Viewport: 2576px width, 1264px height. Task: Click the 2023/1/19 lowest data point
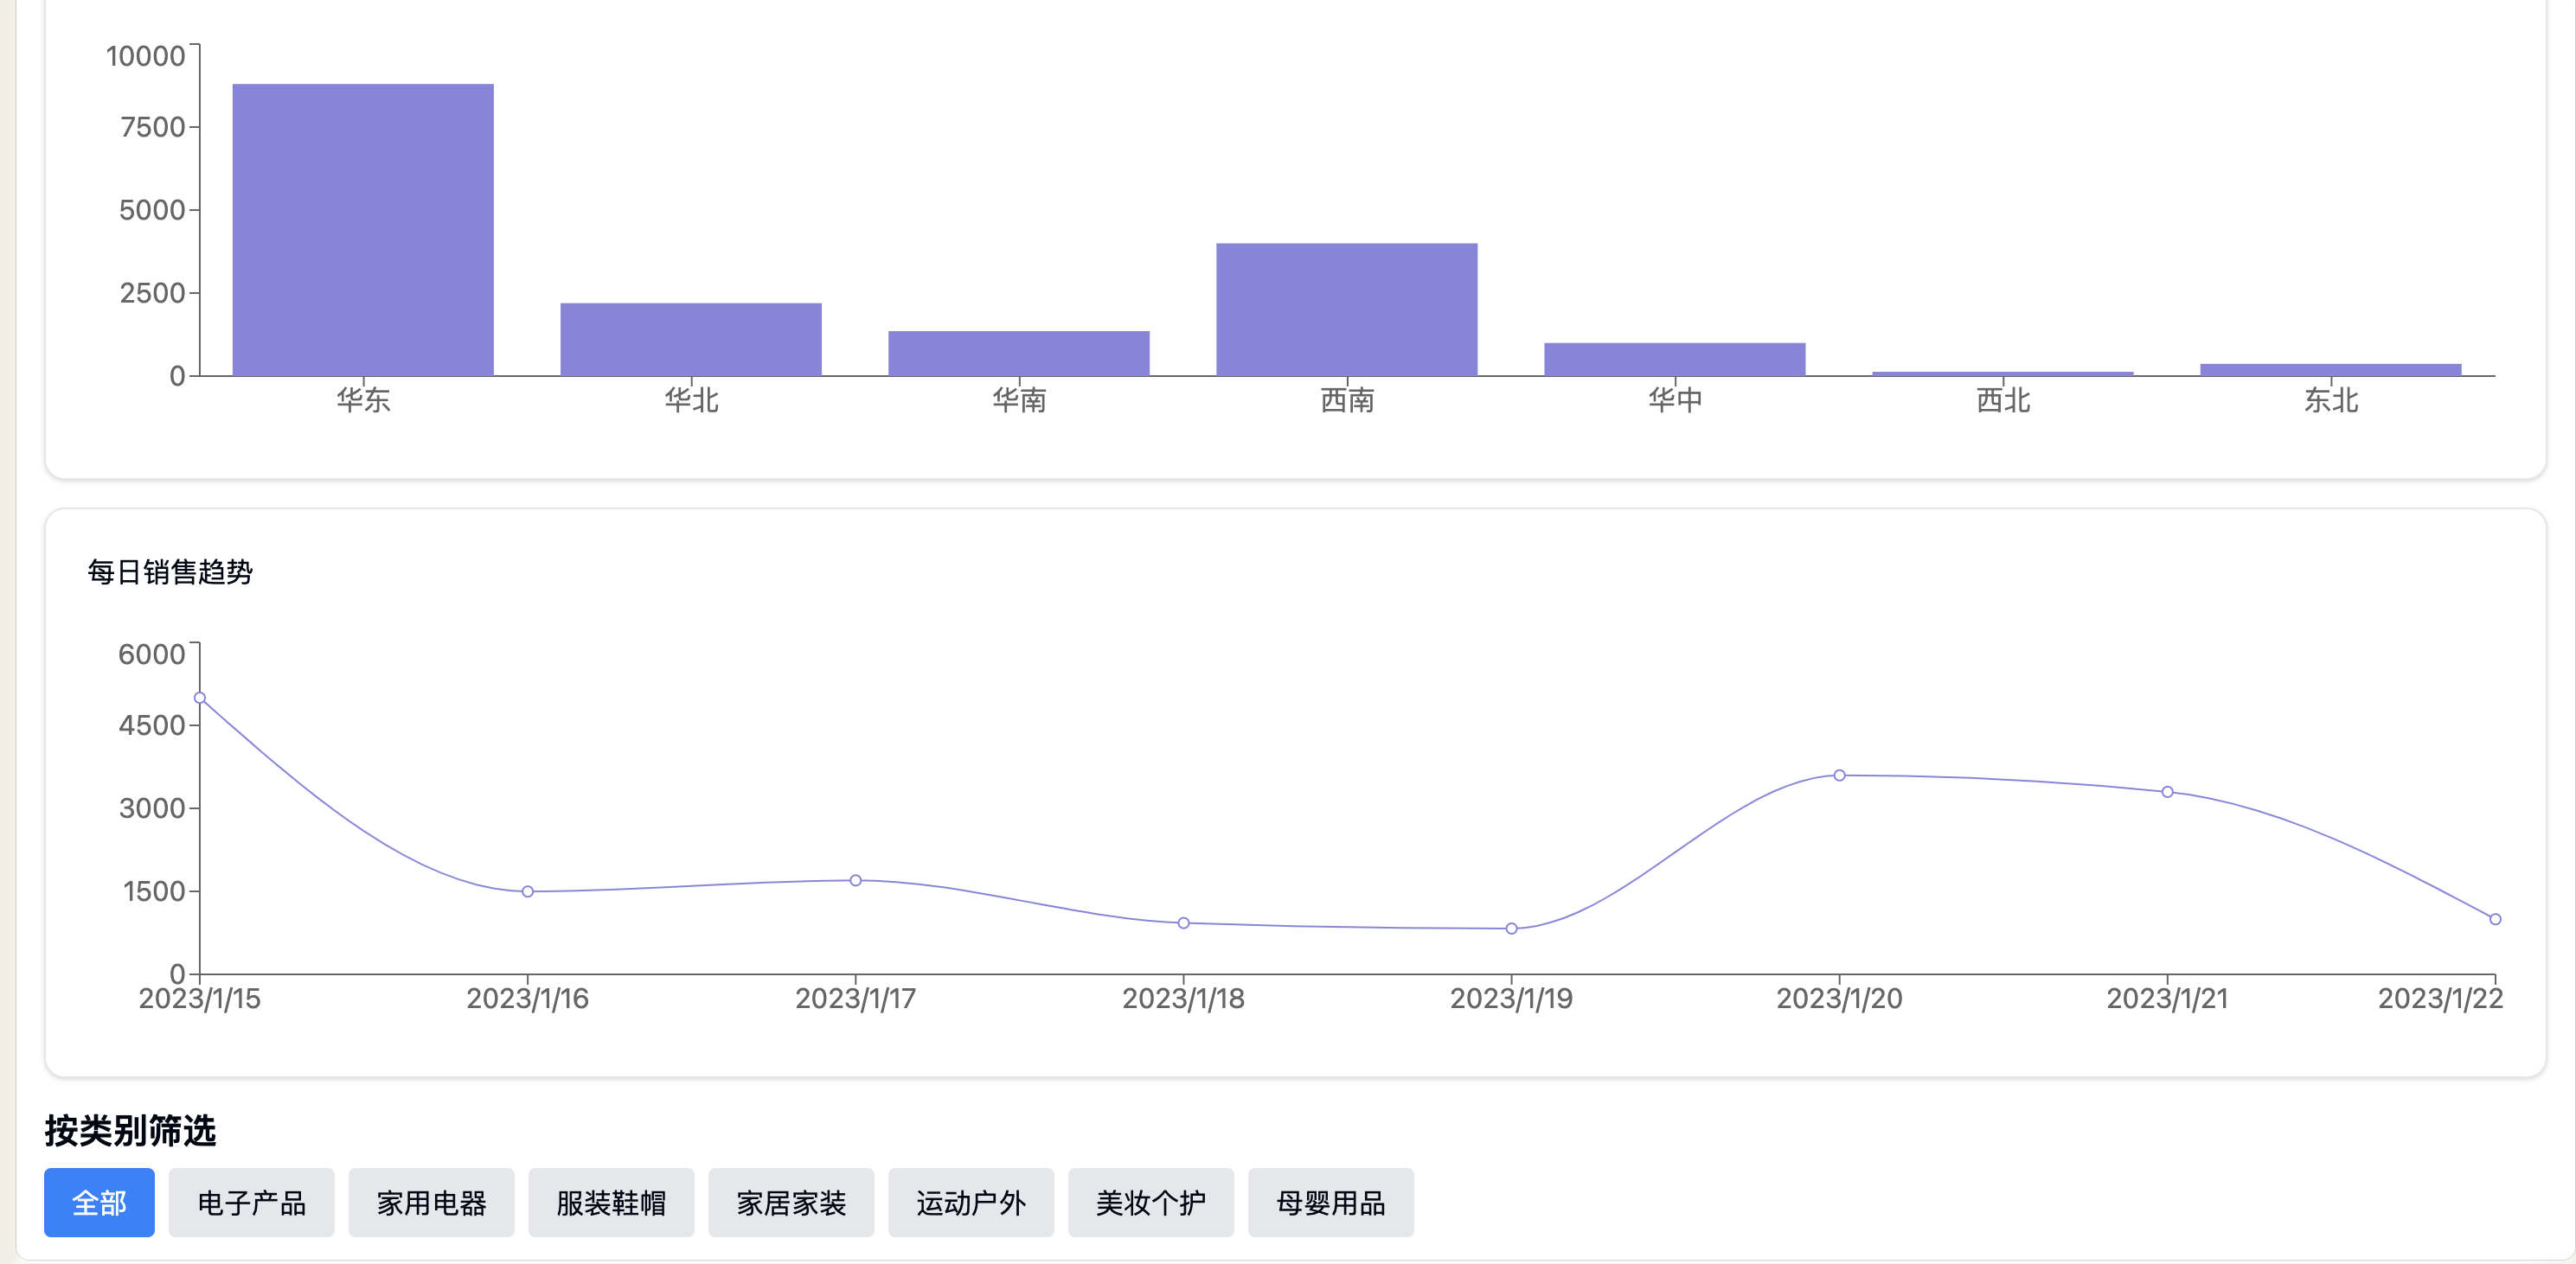coord(1511,929)
